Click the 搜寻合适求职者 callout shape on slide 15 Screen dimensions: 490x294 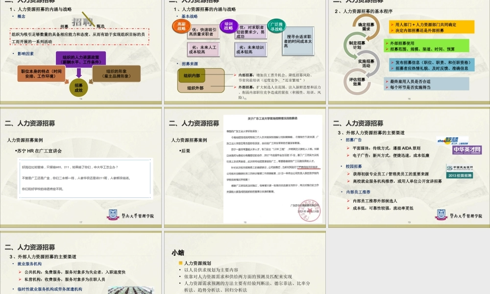[299, 42]
